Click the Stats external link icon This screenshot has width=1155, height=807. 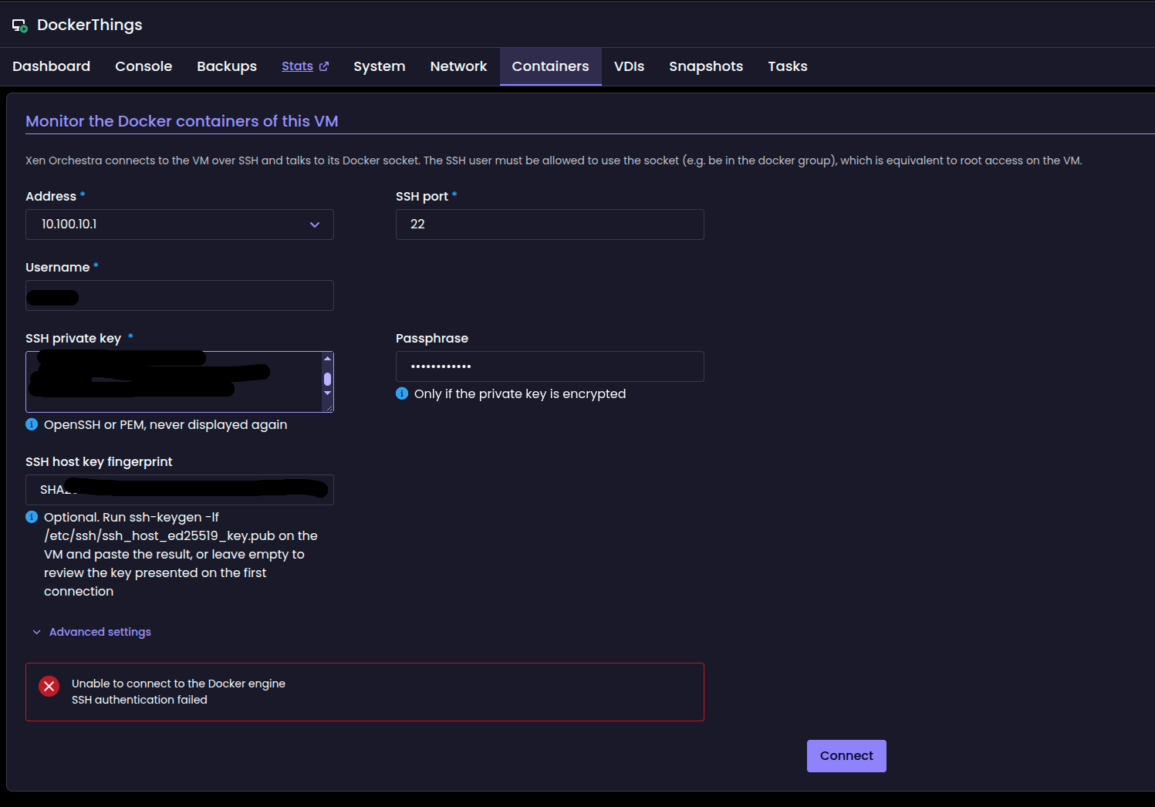324,66
